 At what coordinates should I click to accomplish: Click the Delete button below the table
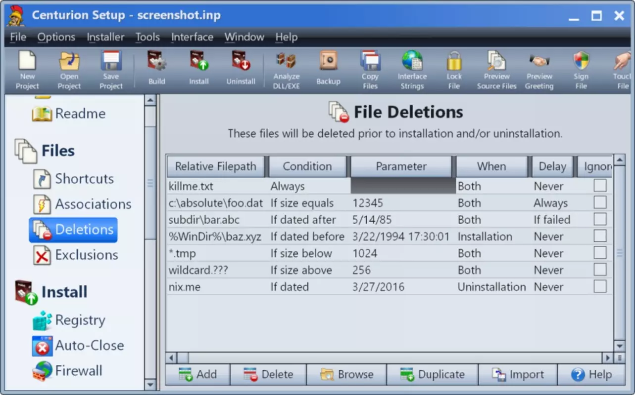pos(268,375)
